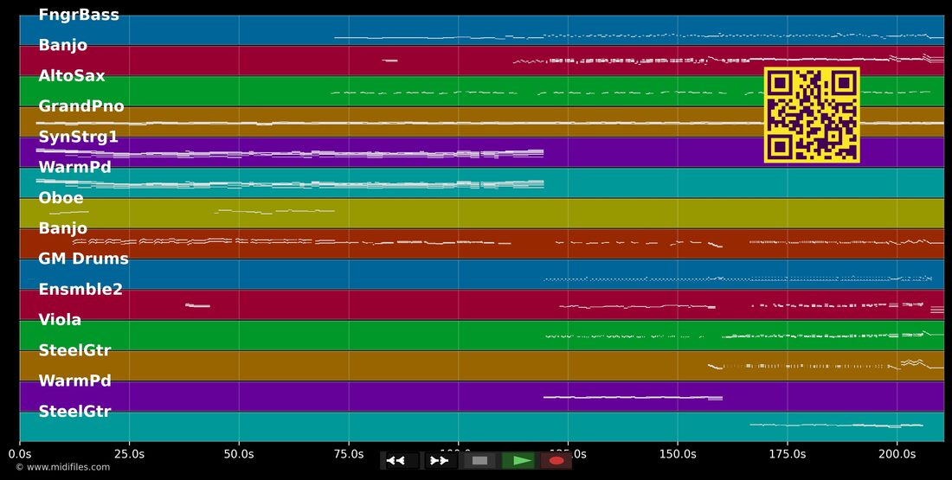Click the yellow QR code
Image resolution: width=952 pixels, height=480 pixels.
click(x=812, y=115)
